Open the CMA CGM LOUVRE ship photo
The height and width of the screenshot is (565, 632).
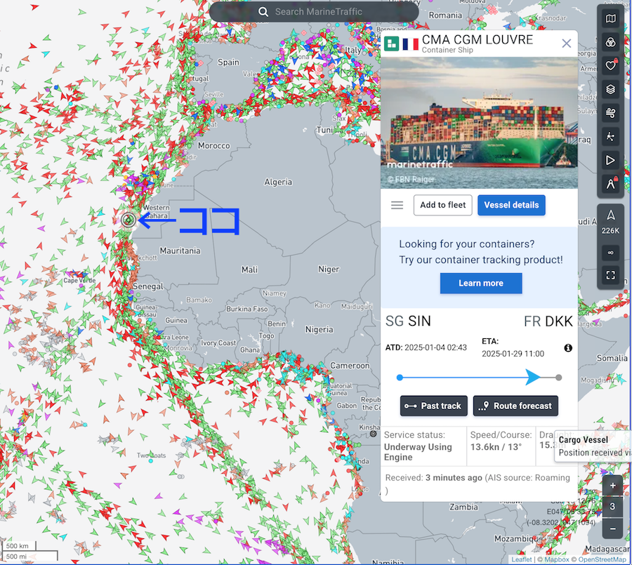[x=479, y=123]
